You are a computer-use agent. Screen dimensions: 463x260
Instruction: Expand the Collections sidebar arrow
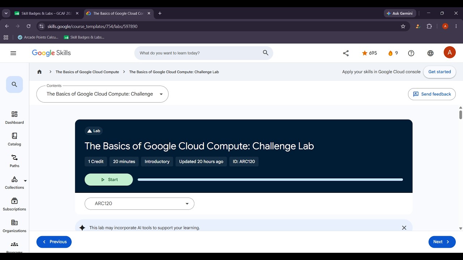[x=25, y=181]
